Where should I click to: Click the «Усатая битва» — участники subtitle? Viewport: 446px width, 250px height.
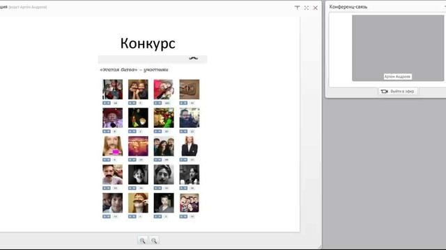134,69
